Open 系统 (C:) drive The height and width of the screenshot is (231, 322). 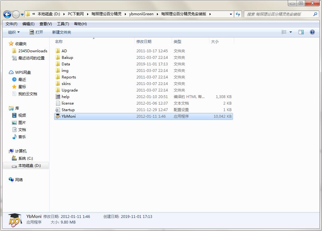tap(26, 158)
